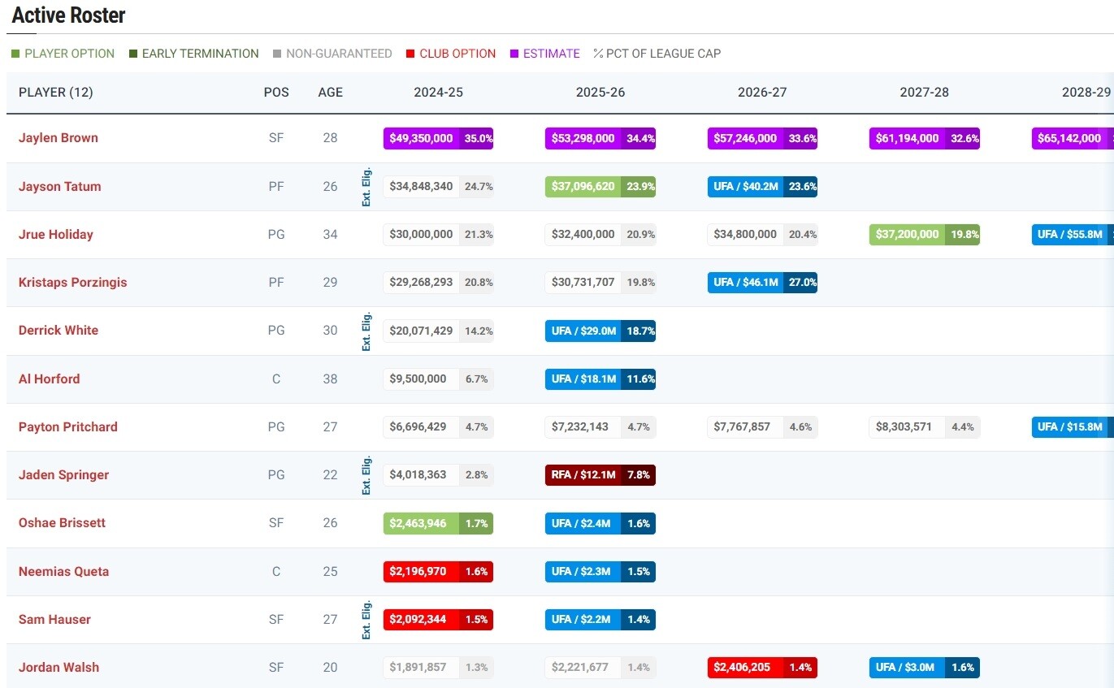Image resolution: width=1114 pixels, height=688 pixels.
Task: Click the Club Option legend item
Action: pyautogui.click(x=457, y=54)
